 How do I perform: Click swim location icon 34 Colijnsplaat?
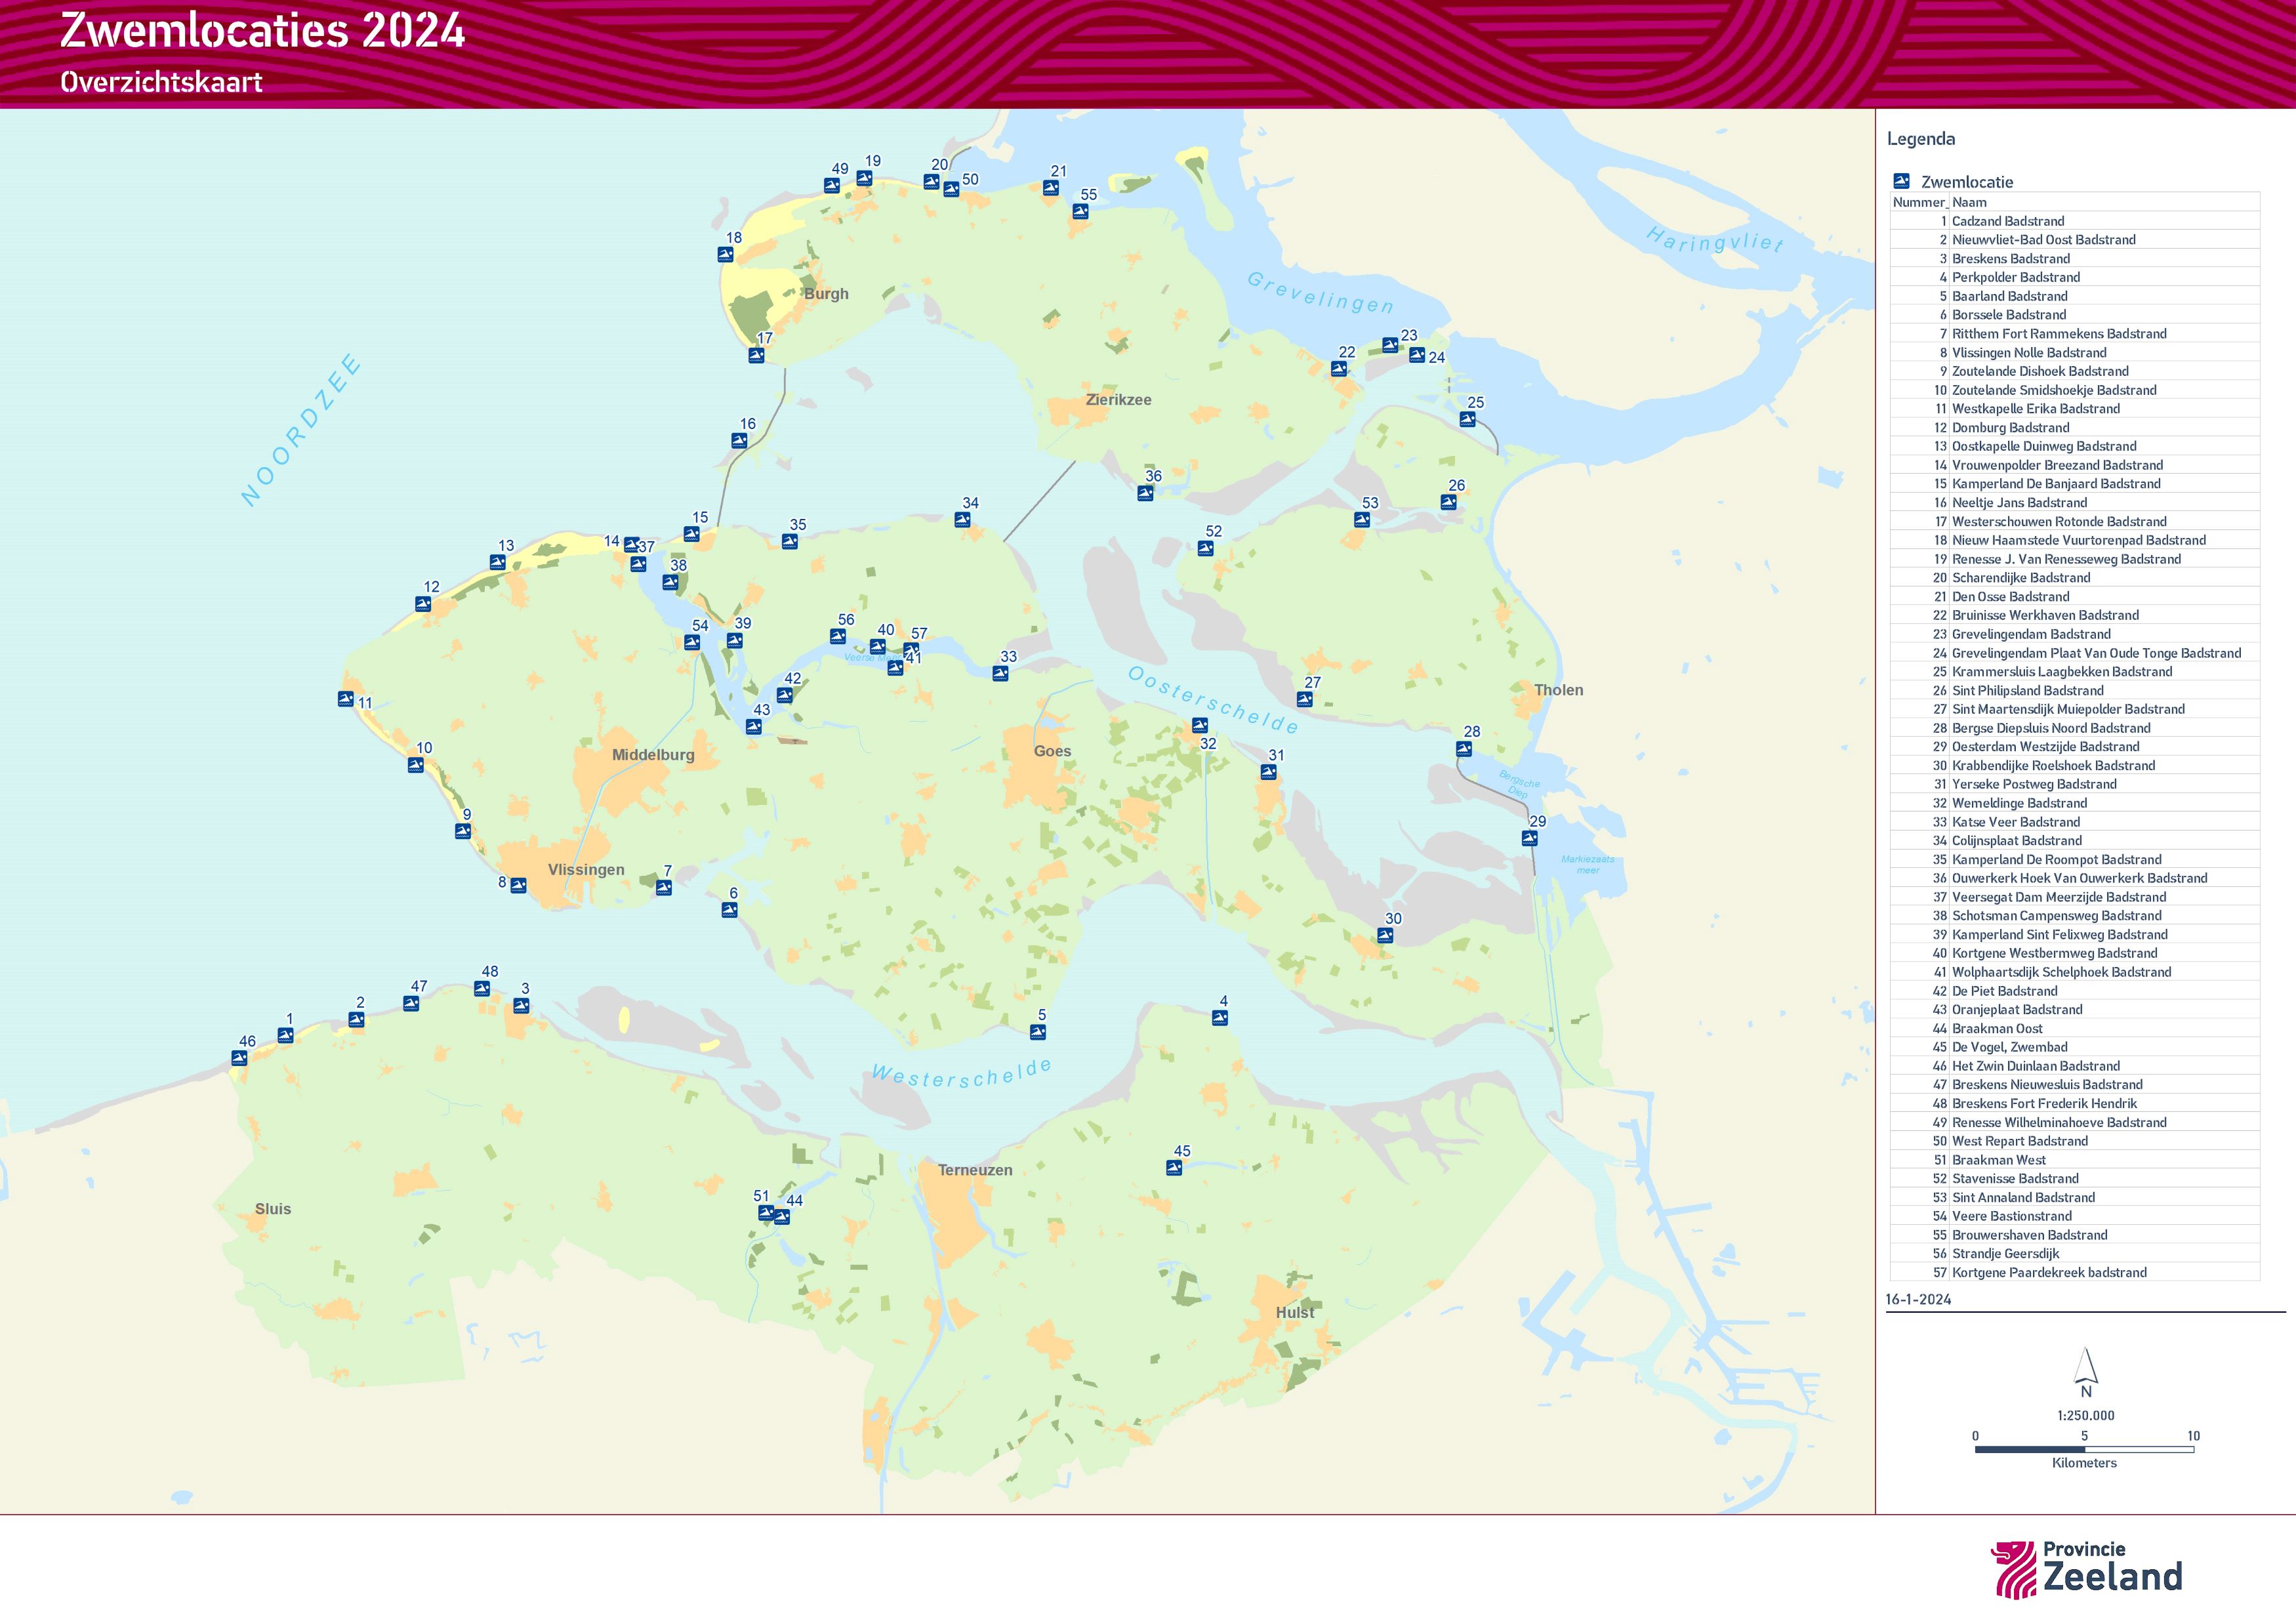pos(962,520)
